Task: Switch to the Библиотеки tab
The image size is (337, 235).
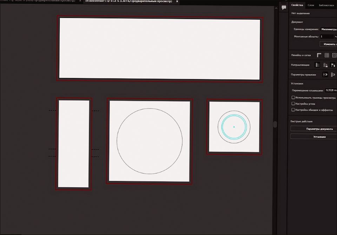Action: tap(326, 5)
